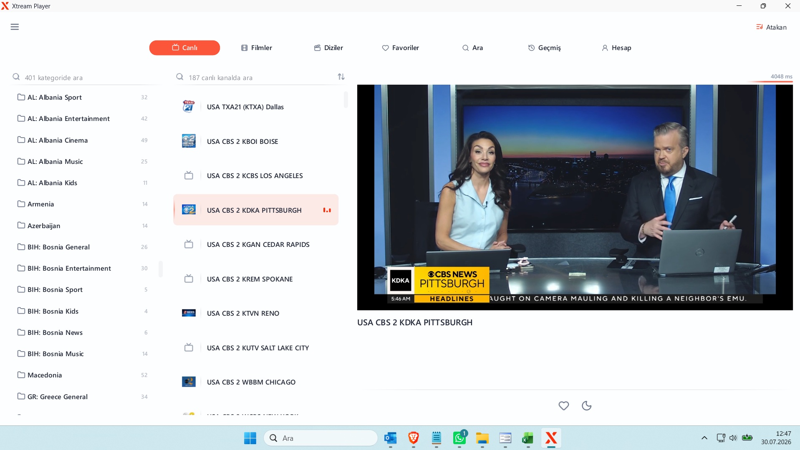Open AL: Albania Kids category
Viewport: 800px width, 450px height.
pos(83,183)
